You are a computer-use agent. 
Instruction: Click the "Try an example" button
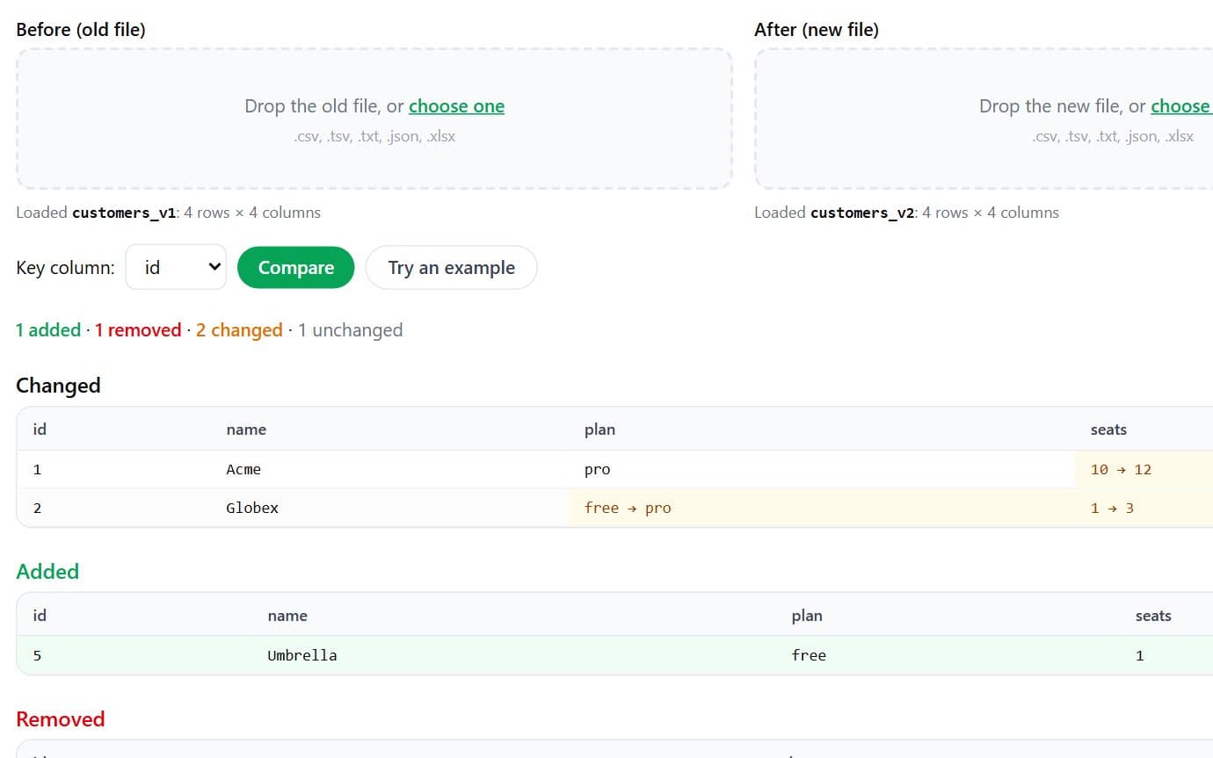click(451, 267)
